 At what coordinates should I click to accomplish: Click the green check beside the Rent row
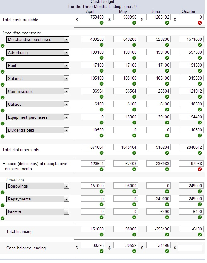(3, 72)
